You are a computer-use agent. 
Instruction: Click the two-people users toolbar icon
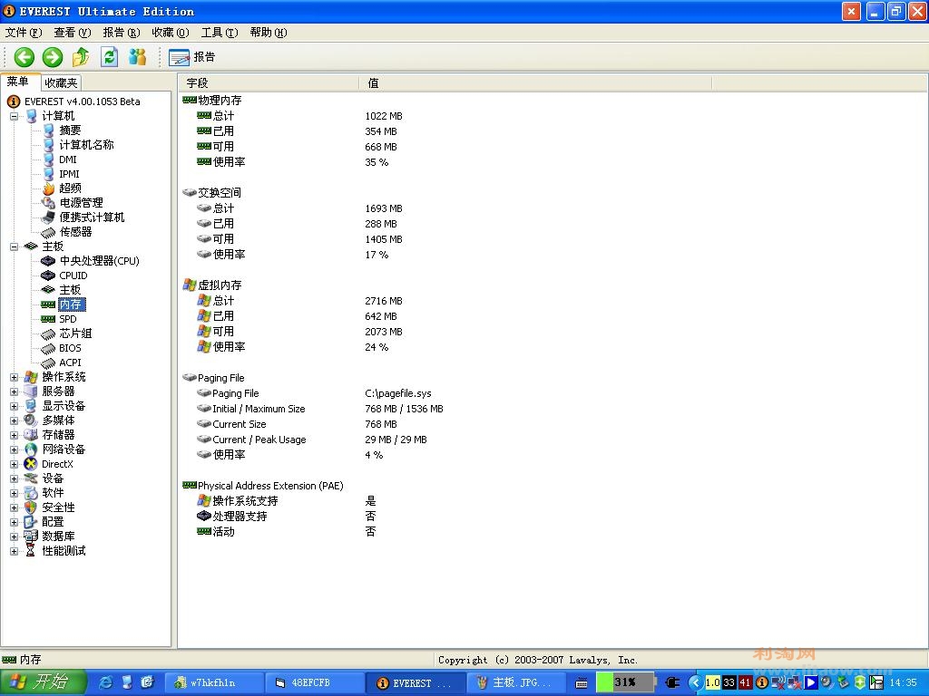(138, 57)
